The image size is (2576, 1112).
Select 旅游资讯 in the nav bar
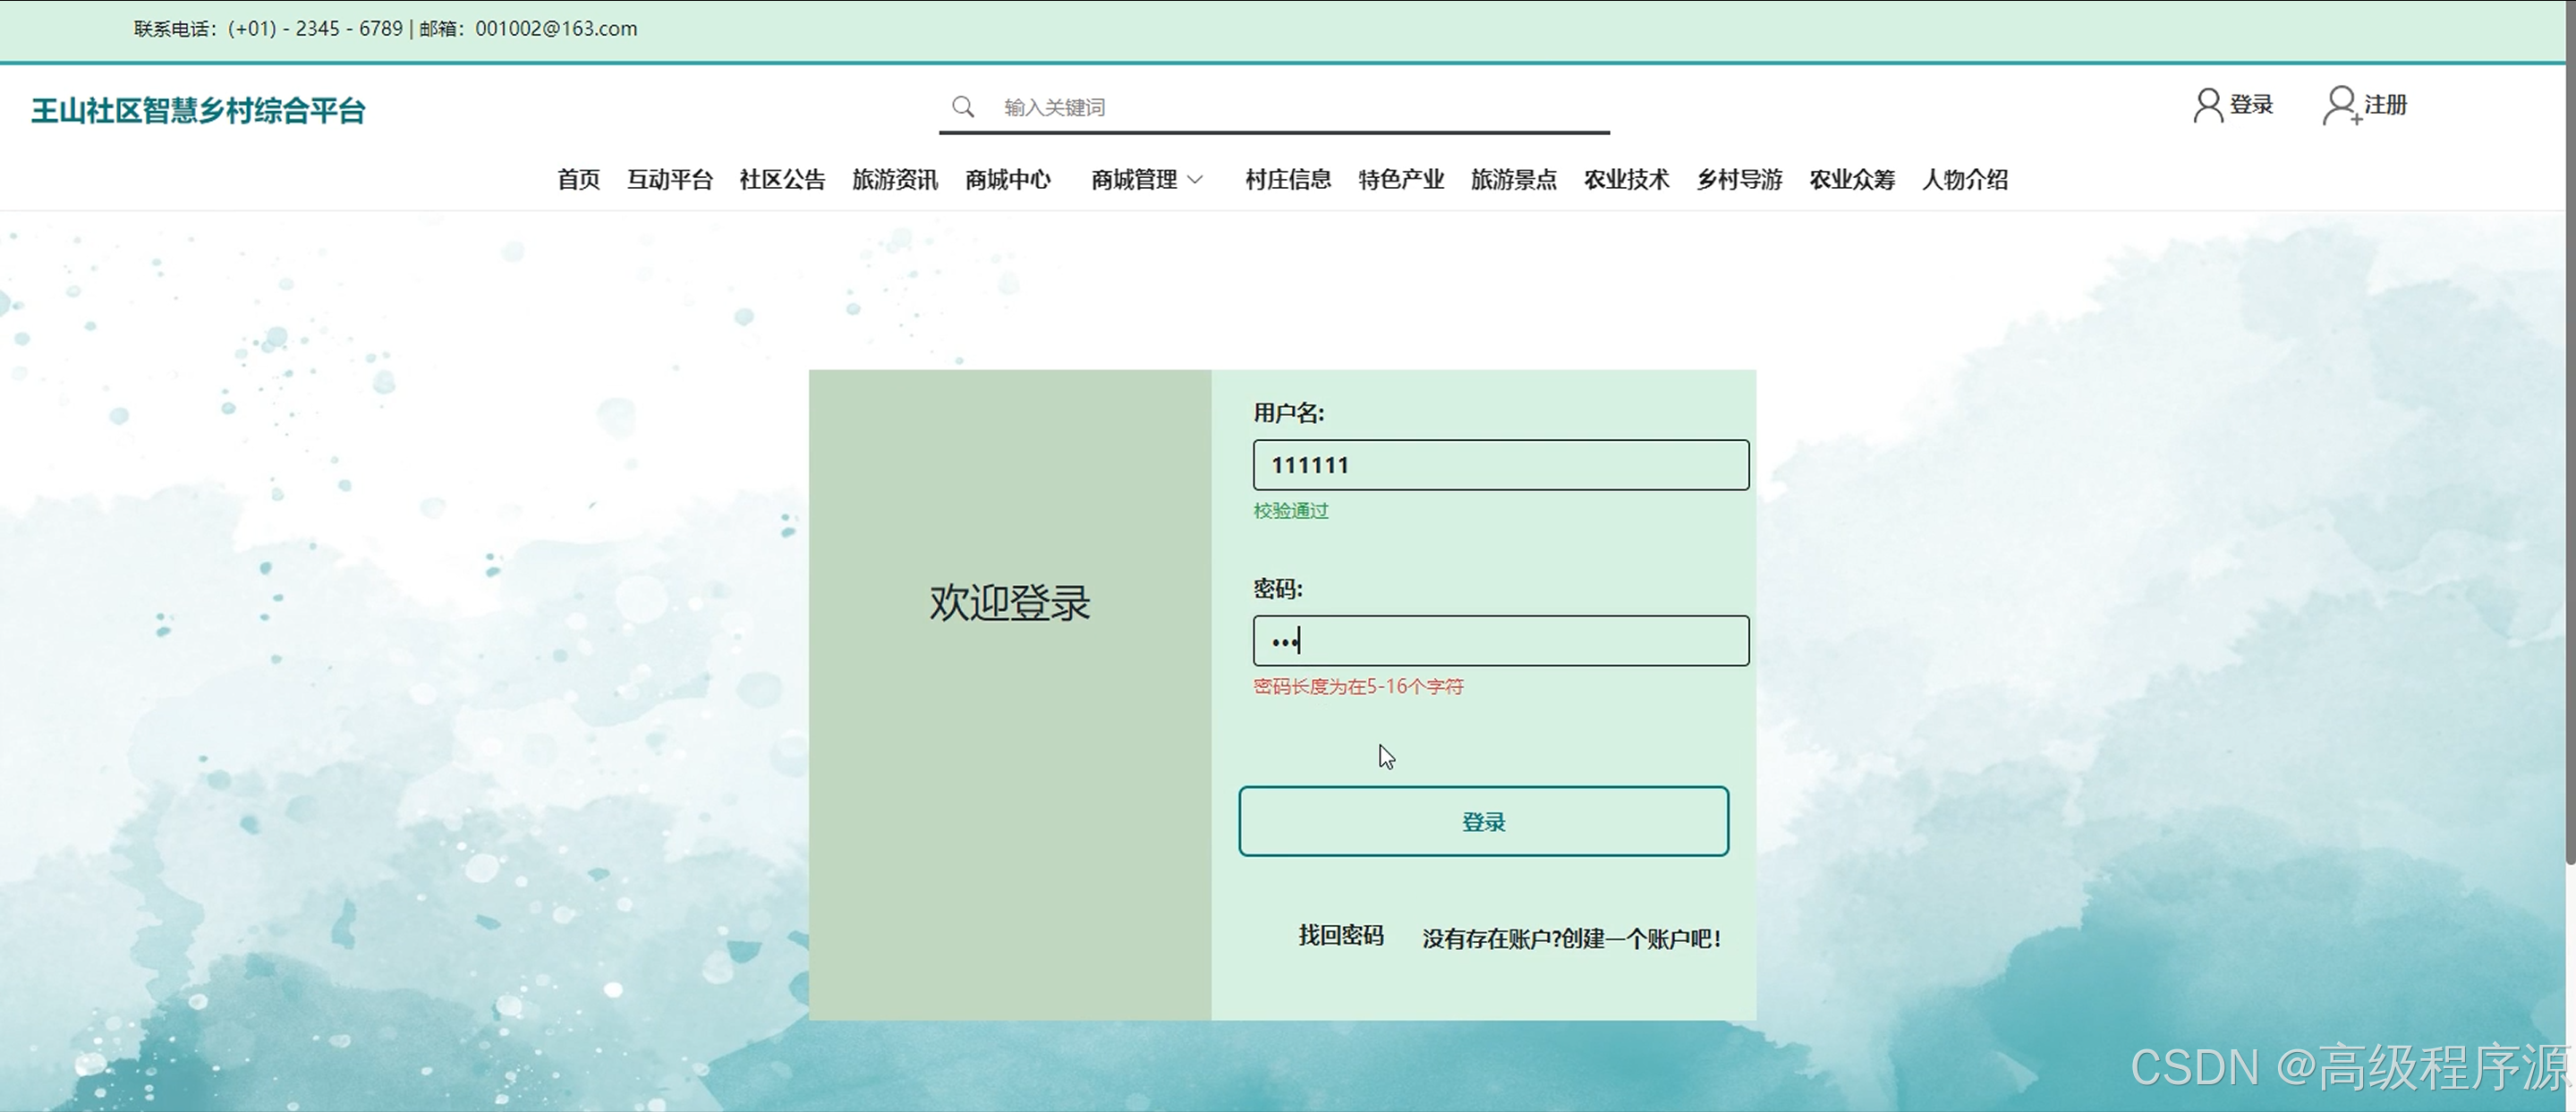(895, 180)
